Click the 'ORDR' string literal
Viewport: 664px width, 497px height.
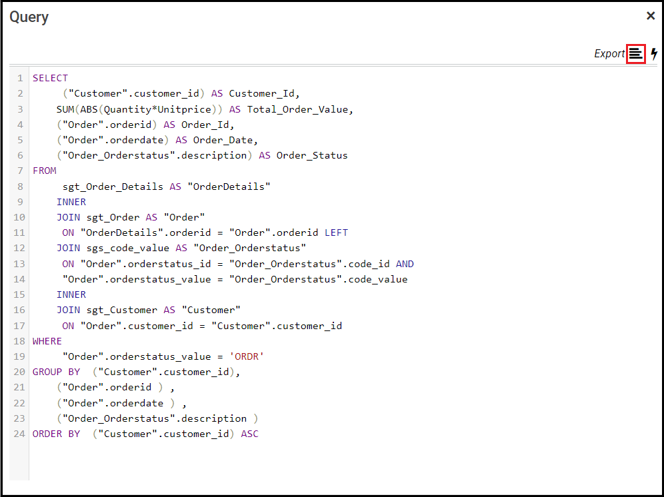(x=247, y=356)
